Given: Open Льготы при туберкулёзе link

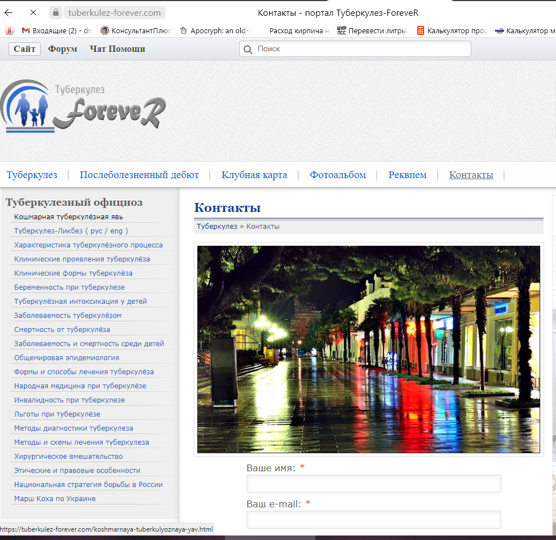Looking at the screenshot, I should point(57,414).
